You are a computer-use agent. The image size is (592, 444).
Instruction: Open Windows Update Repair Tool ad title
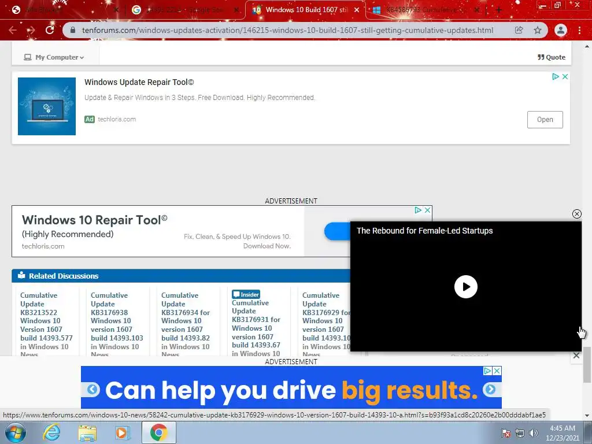point(139,82)
